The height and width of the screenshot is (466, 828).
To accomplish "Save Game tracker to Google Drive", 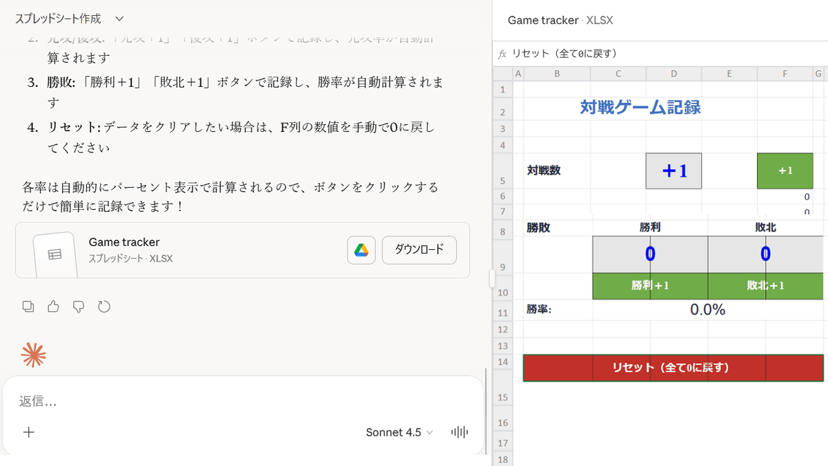I will point(361,251).
